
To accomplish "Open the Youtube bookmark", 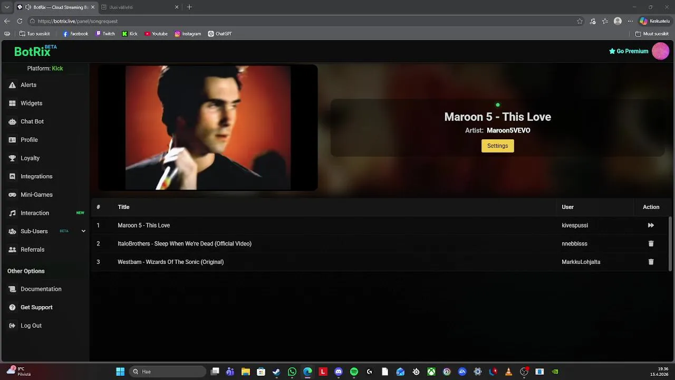I will (x=156, y=34).
